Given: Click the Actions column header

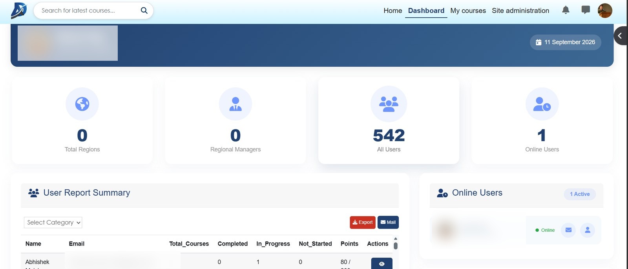Looking at the screenshot, I should (x=378, y=244).
